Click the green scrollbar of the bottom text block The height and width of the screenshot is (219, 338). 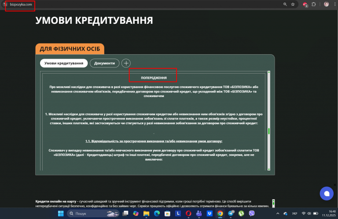click(273, 203)
